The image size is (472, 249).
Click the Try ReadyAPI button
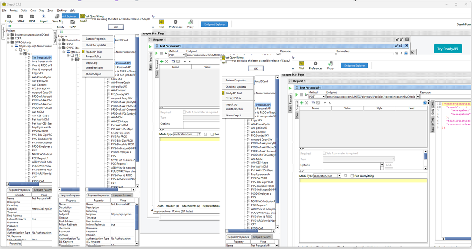coord(447,49)
